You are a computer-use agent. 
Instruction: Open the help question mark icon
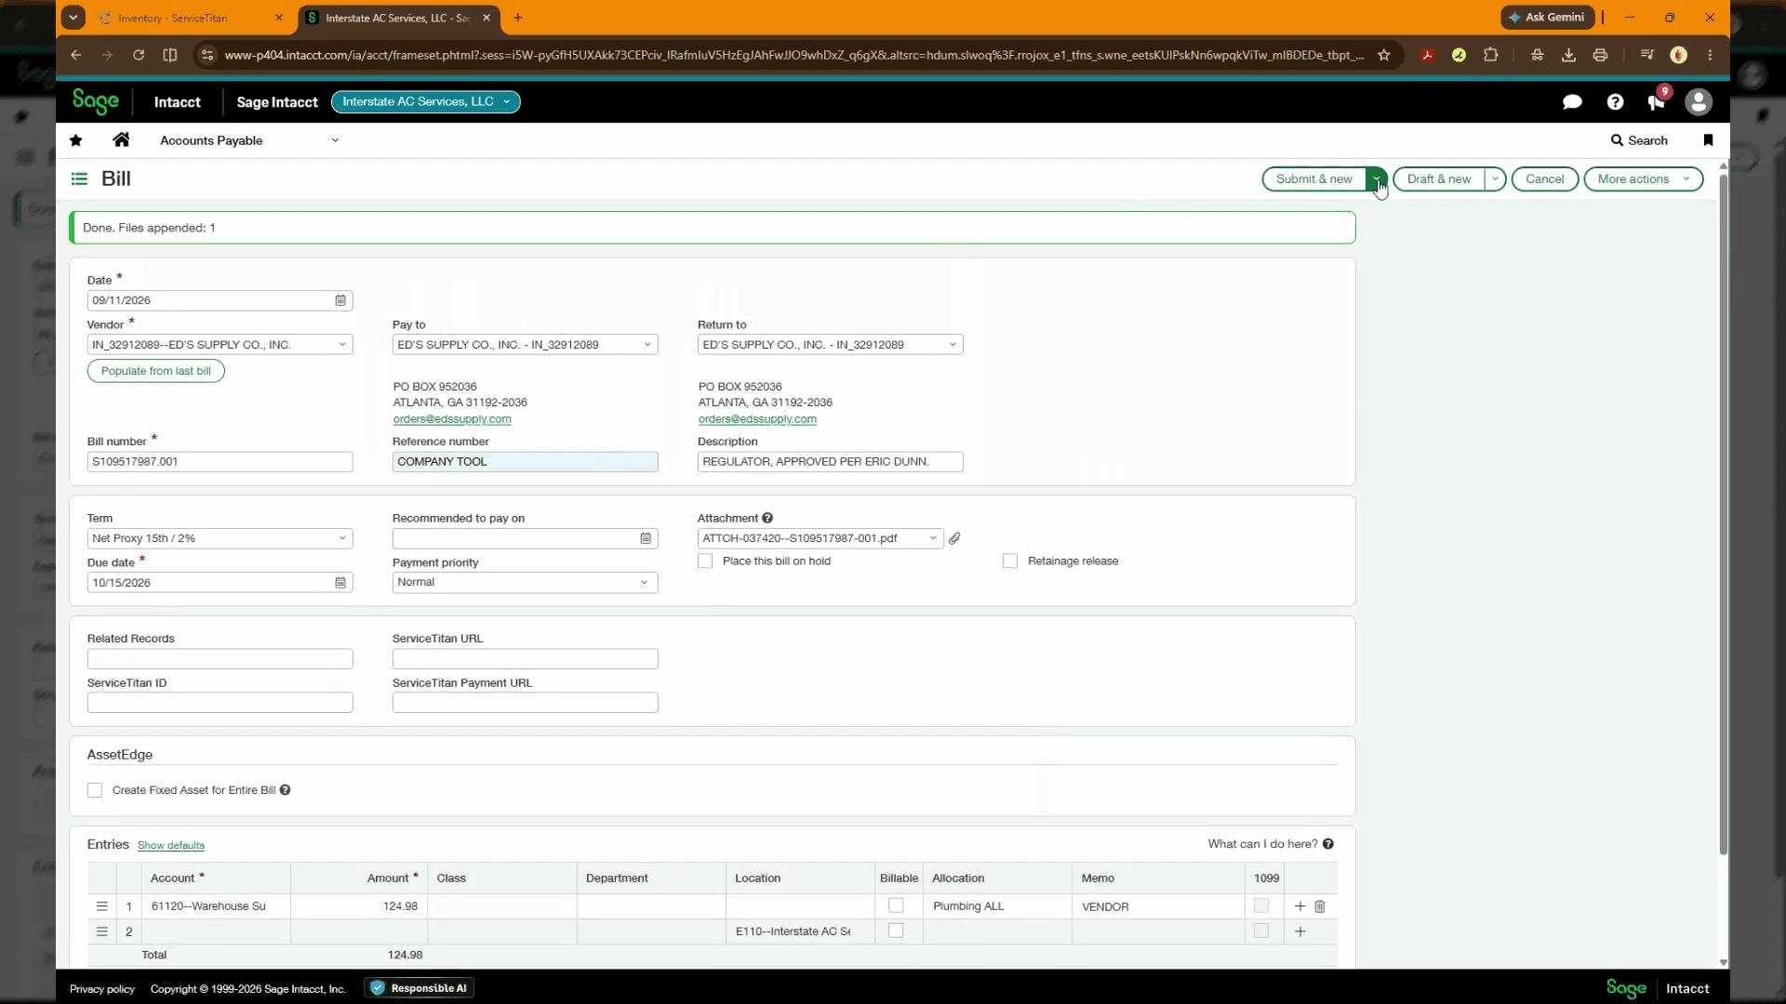(x=1615, y=102)
